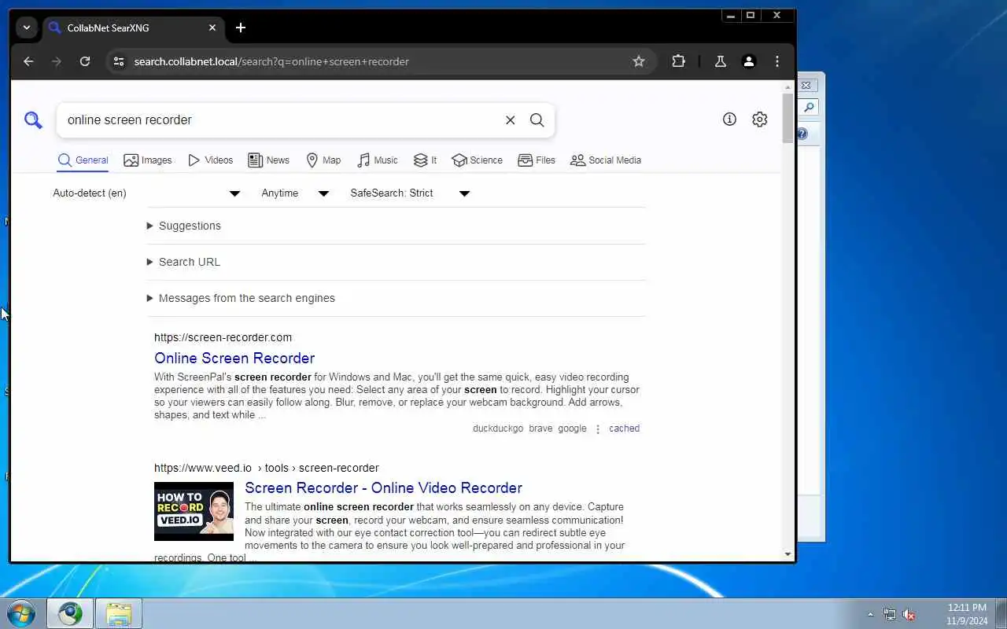
Task: Reload the page with the refresh icon
Action: click(x=85, y=61)
